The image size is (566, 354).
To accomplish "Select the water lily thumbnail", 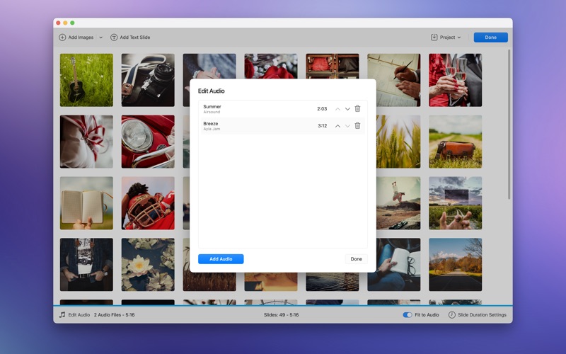I will click(148, 264).
